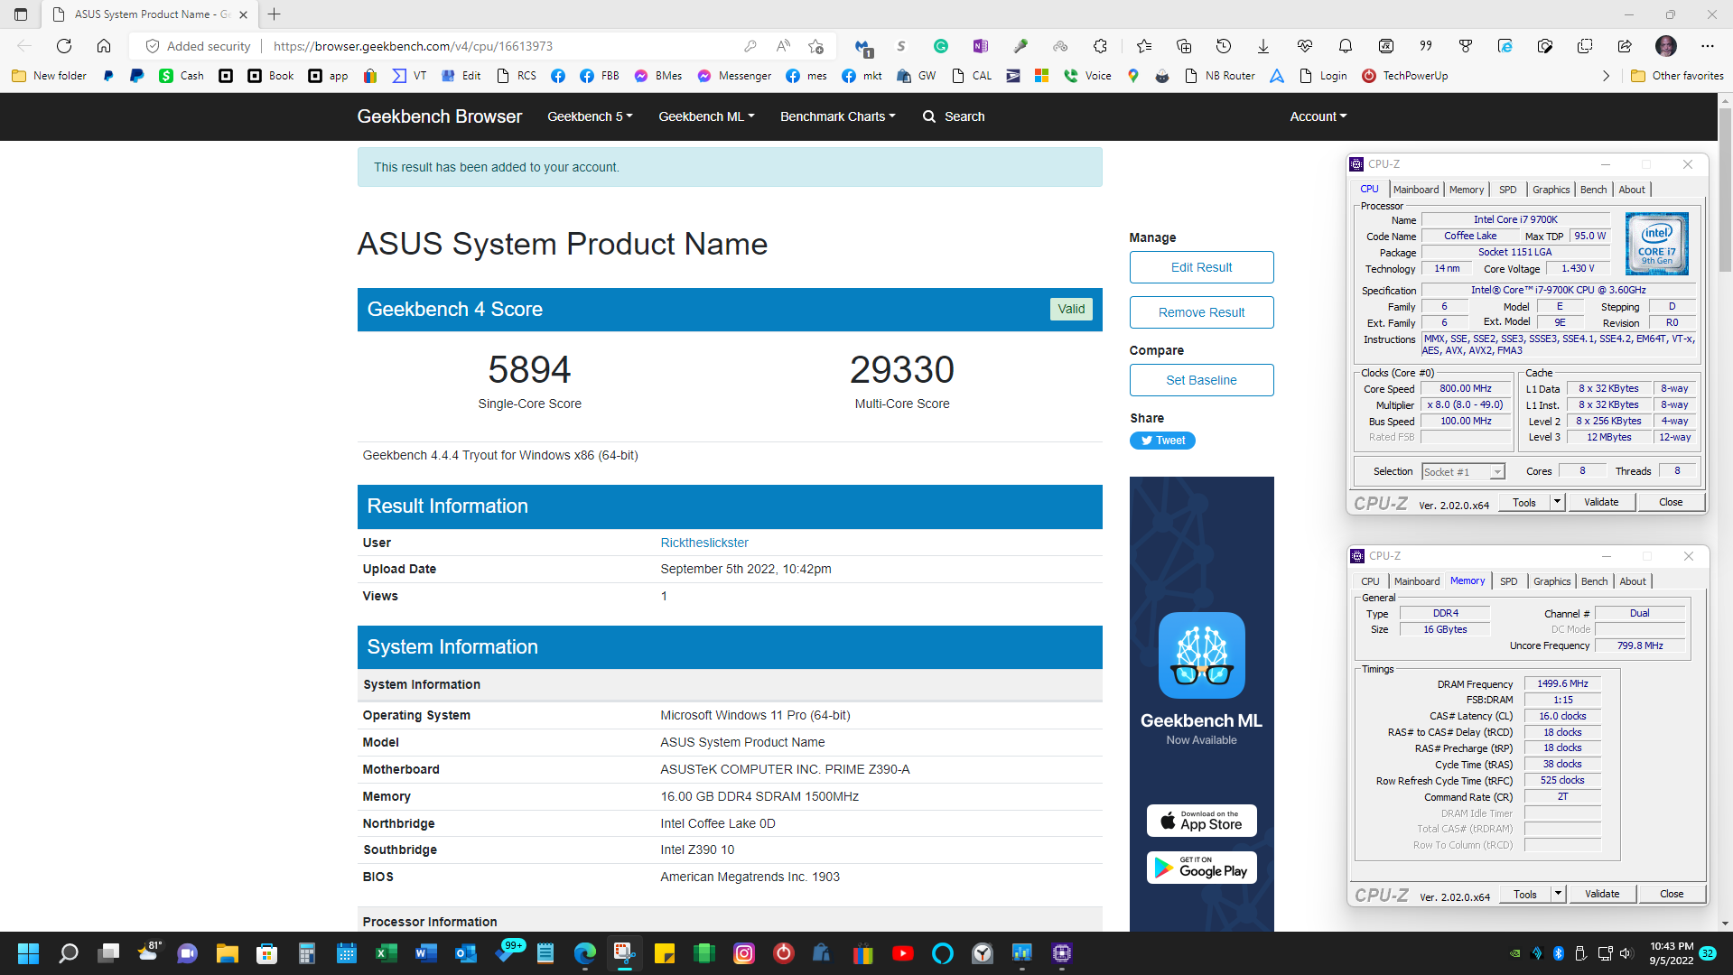Open the TechPowerUp bookmark

1405,76
